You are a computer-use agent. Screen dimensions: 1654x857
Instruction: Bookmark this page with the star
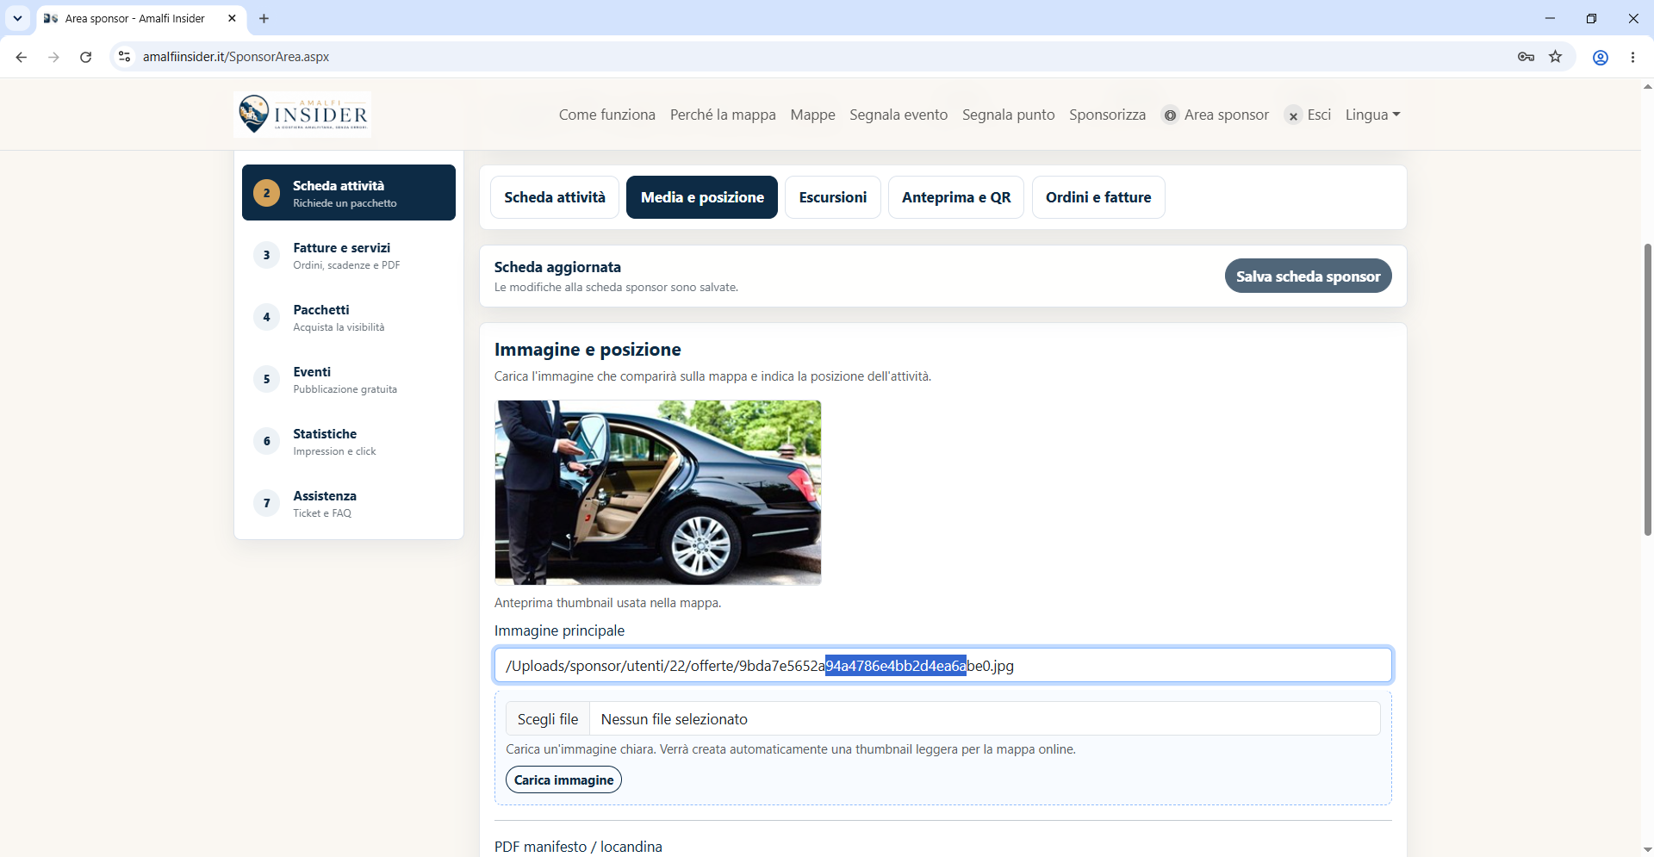tap(1555, 57)
